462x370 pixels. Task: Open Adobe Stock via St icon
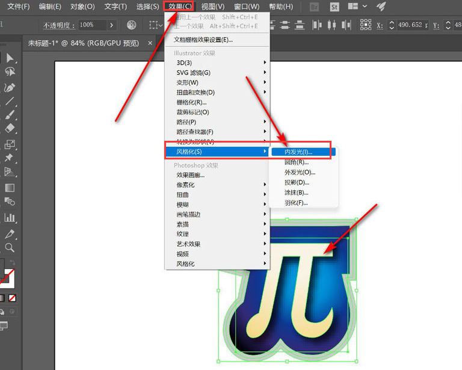(333, 7)
